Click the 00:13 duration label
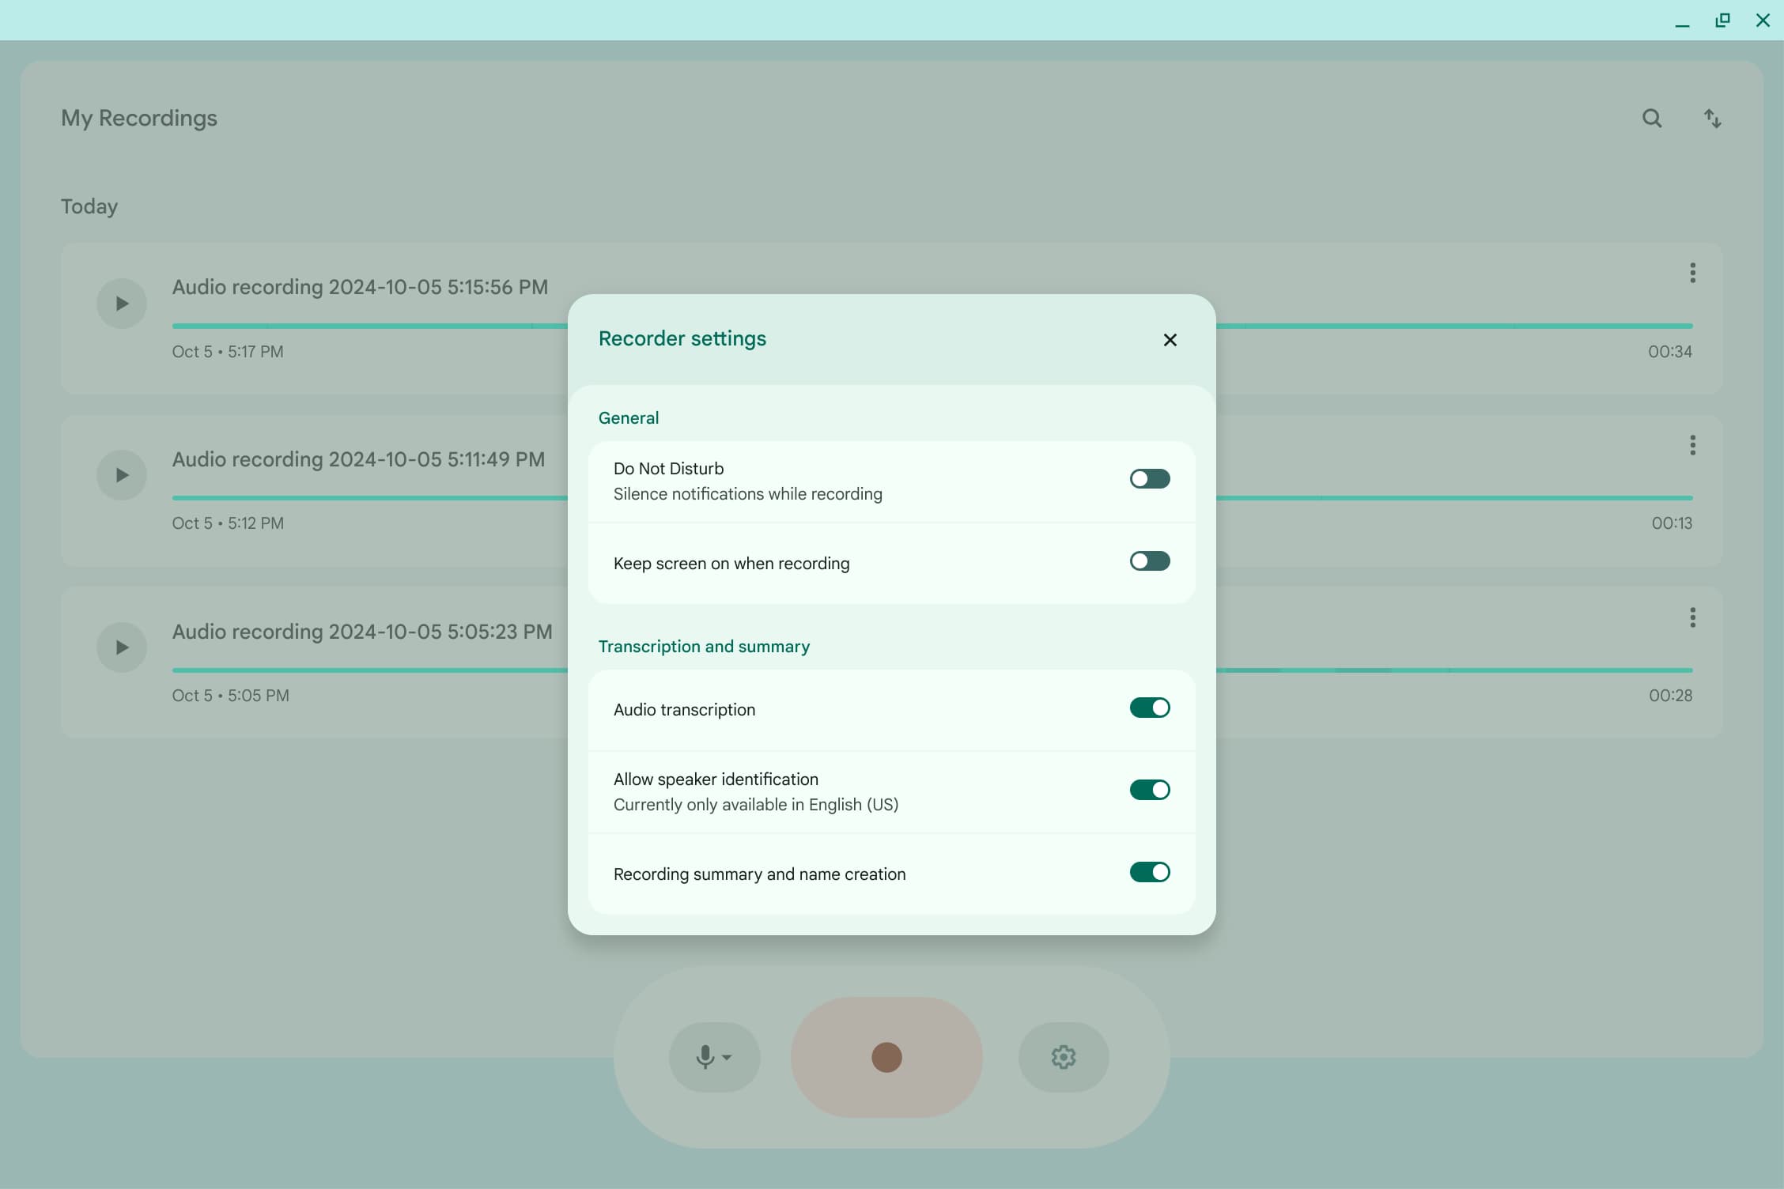Screen dimensions: 1784x1189 (1672, 523)
